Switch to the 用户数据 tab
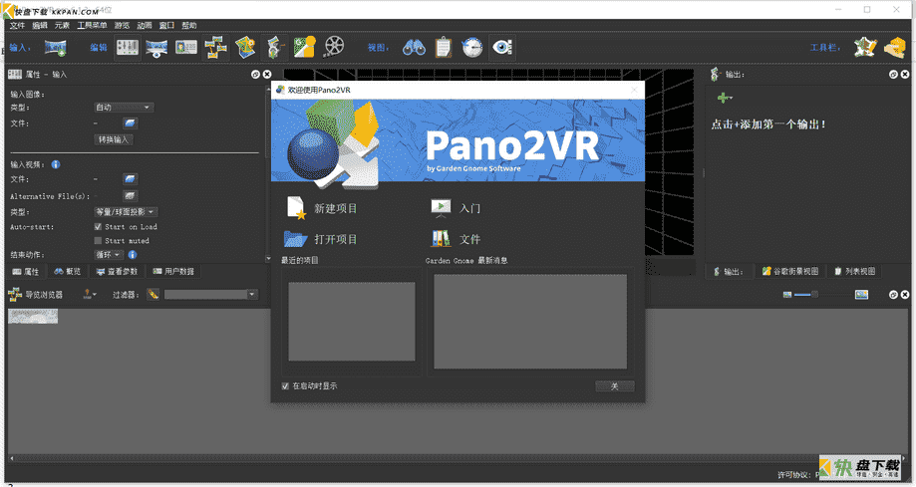Viewport: 916px width, 487px height. 173,272
